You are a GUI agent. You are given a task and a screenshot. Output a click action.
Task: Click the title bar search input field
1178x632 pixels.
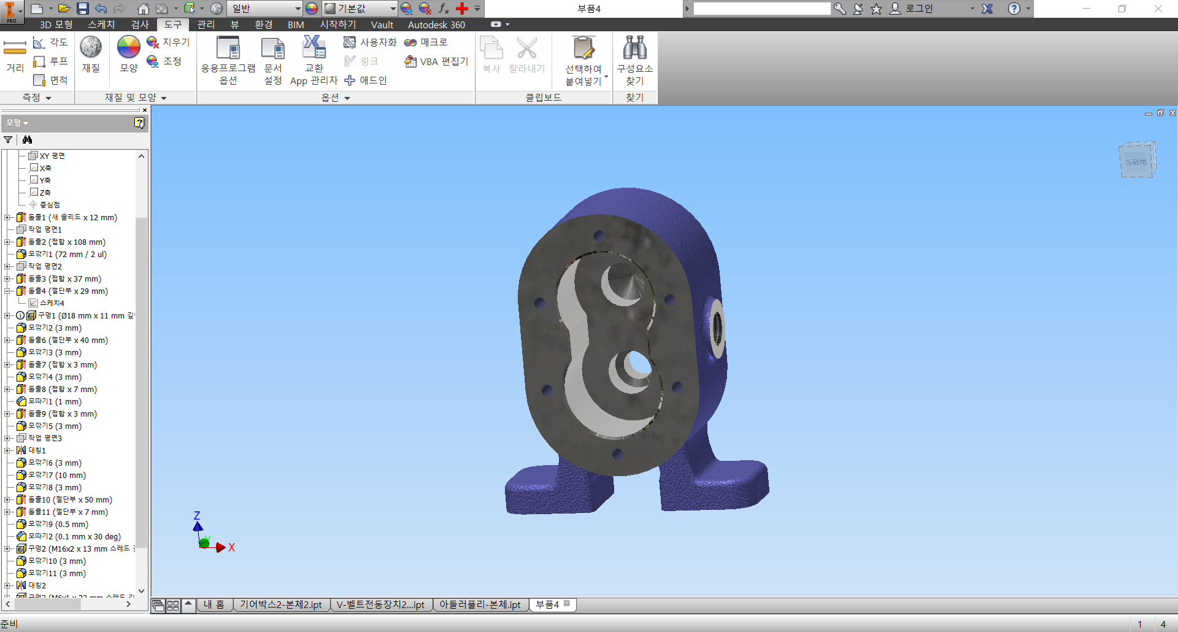coord(762,9)
